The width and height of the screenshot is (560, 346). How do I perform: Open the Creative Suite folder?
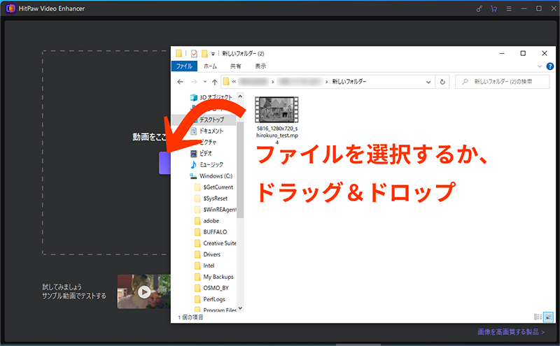point(219,243)
